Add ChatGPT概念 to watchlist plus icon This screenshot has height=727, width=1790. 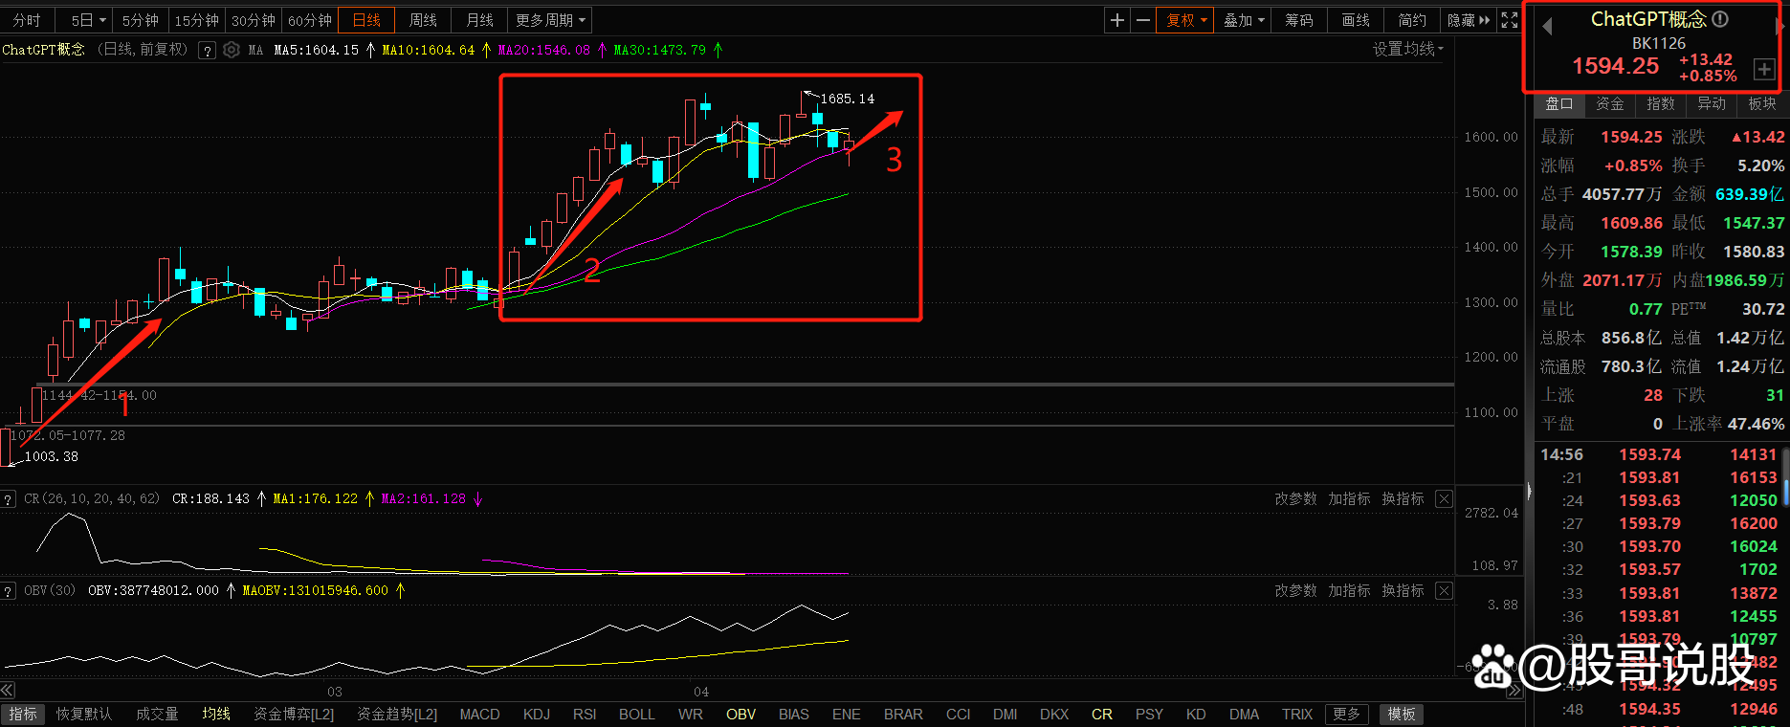click(x=1763, y=69)
